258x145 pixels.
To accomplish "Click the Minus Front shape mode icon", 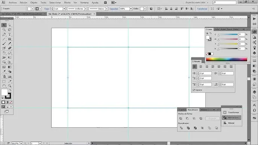I will [x=187, y=118].
